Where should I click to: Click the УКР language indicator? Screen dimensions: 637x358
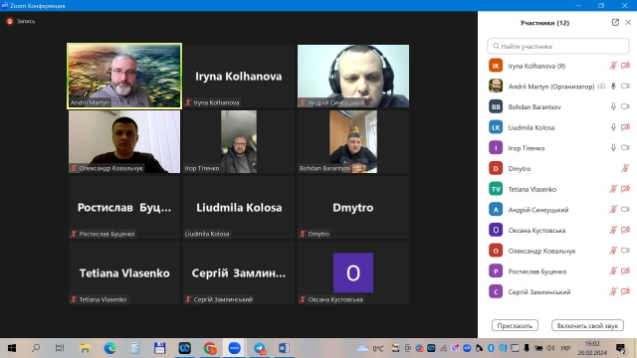[565, 348]
